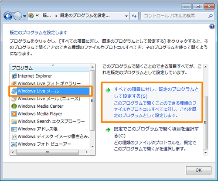Image resolution: width=218 pixels, height=181 pixels.
Task: Click the refresh button beside address bar
Action: click(x=134, y=16)
